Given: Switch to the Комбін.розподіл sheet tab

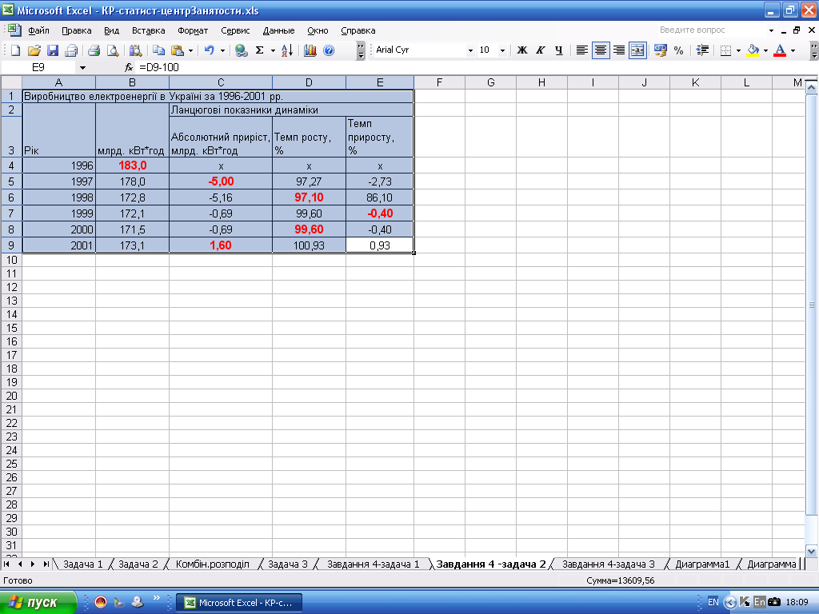Looking at the screenshot, I should coord(213,564).
